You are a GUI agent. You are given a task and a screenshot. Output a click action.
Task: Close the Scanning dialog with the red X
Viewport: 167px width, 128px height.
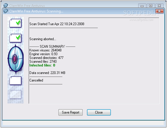click(x=159, y=11)
